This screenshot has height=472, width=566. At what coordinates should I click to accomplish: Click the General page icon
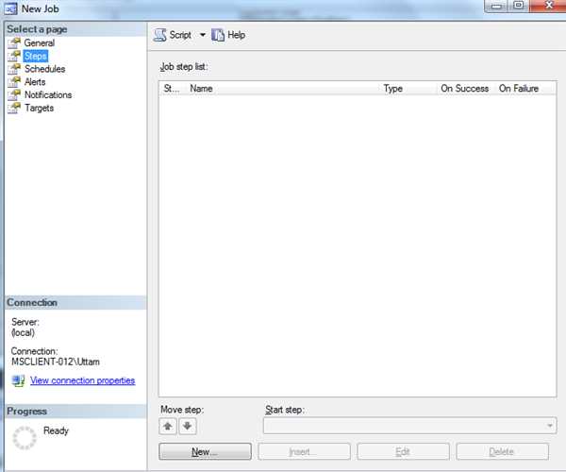click(14, 42)
